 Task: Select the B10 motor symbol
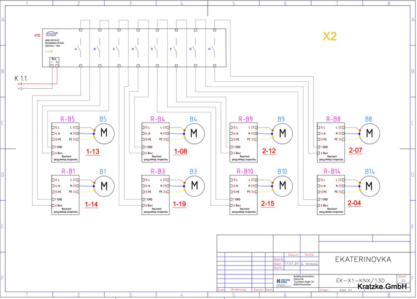[282, 186]
